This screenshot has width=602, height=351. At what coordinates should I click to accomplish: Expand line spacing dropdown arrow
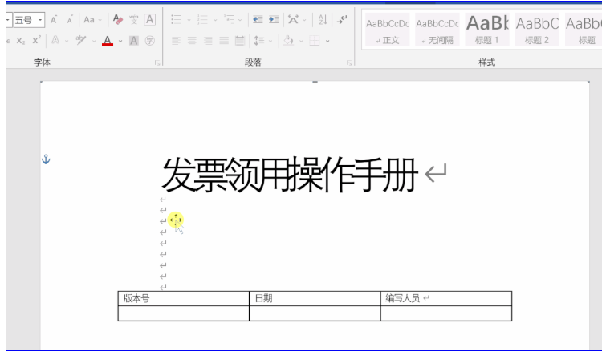pos(270,41)
